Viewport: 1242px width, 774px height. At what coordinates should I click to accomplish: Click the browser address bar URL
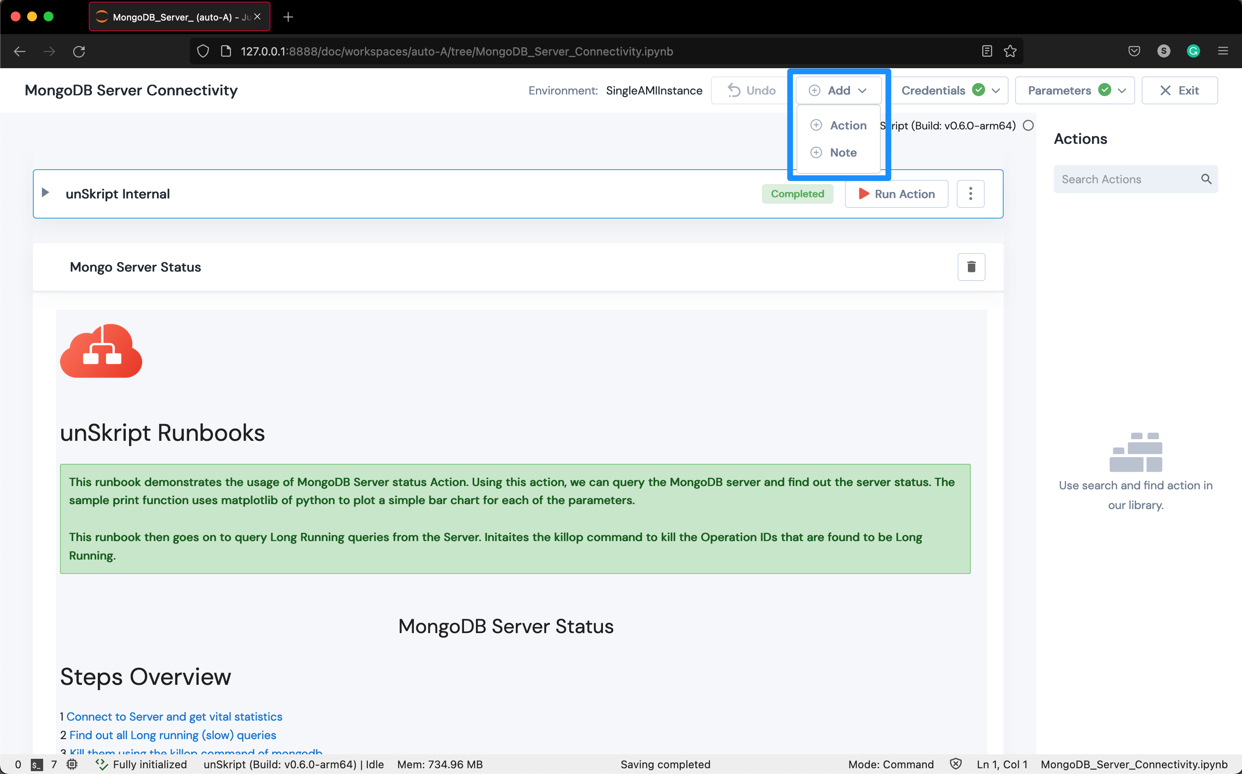point(457,51)
